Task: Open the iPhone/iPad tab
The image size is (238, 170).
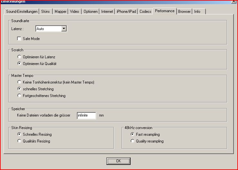Action: coord(126,12)
